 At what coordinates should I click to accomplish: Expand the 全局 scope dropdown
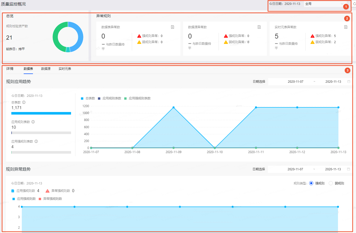coord(324,4)
